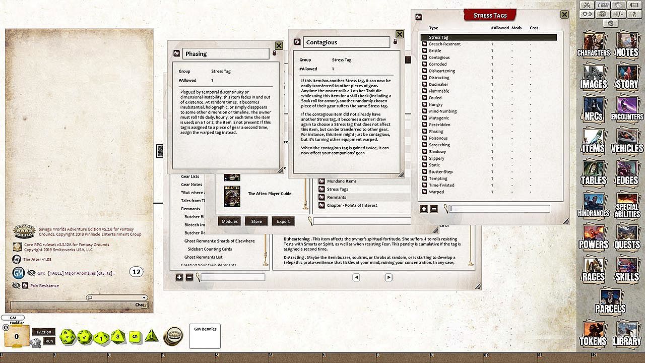Click the Export button
Image resolution: width=645 pixels, height=363 pixels.
[283, 221]
